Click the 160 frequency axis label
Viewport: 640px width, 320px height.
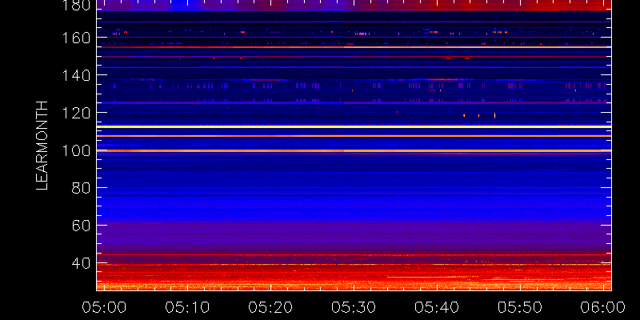[x=77, y=38]
